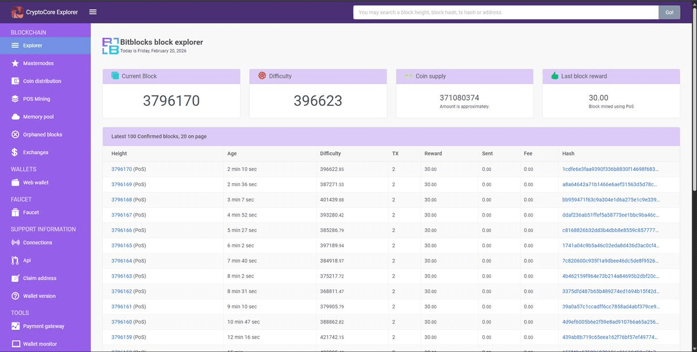Click the Coin distribution icon

[16, 81]
